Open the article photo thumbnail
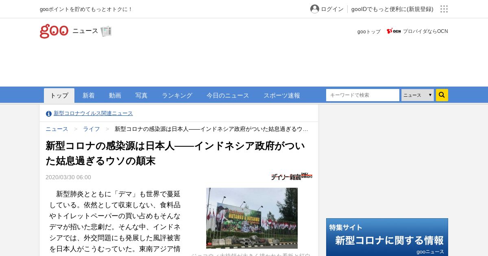Screen dimensions: 488x256 tap(252, 218)
